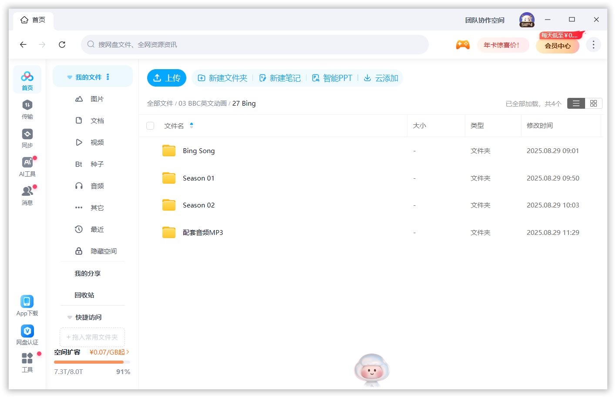Open the game controller activity icon
Image resolution: width=616 pixels, height=398 pixels.
pyautogui.click(x=463, y=44)
